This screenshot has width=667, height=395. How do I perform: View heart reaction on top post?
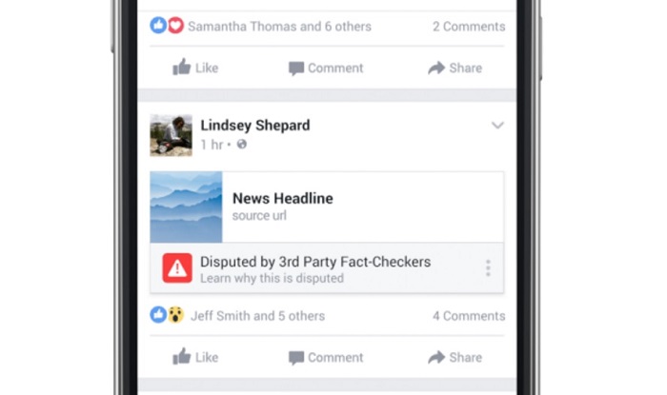point(175,26)
